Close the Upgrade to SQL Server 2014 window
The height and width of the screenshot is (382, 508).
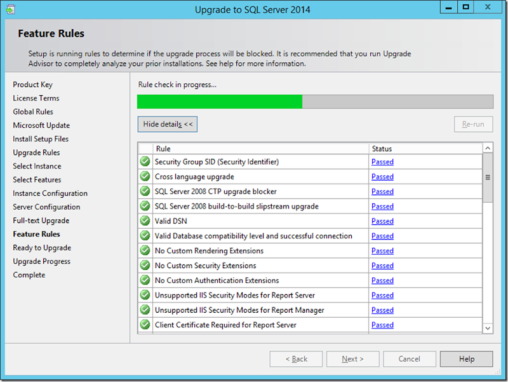click(x=488, y=7)
